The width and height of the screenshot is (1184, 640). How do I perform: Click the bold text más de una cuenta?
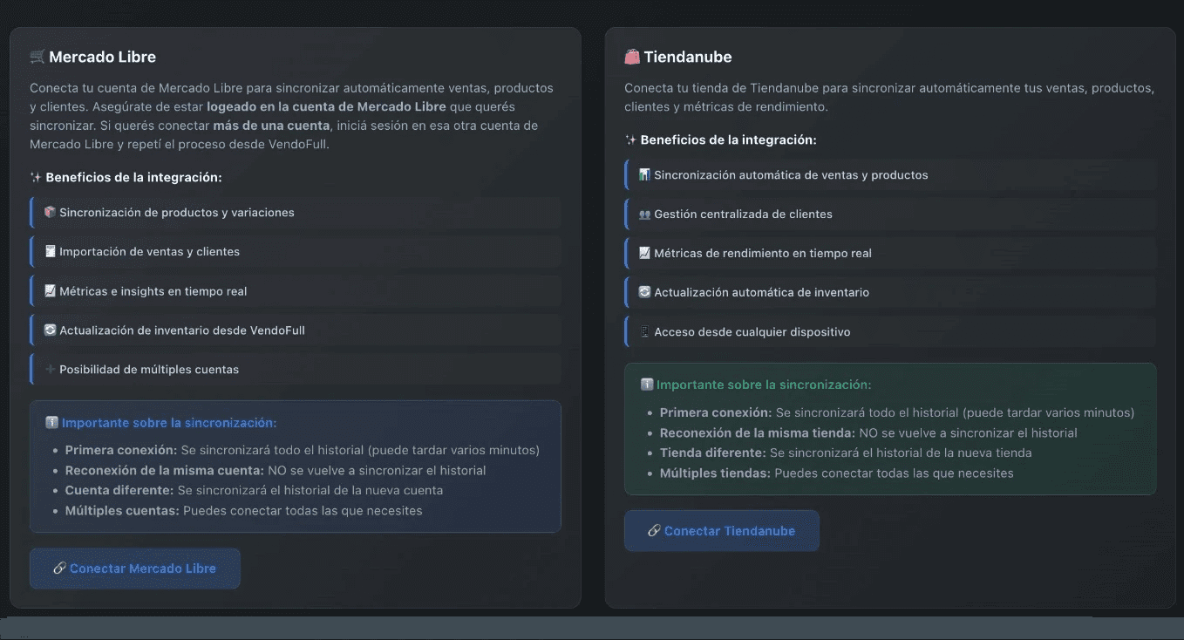271,126
